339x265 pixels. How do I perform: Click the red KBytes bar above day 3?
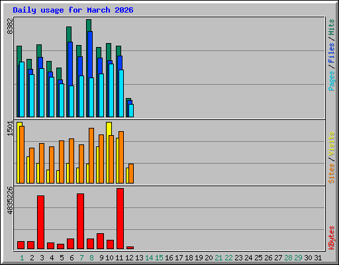pos(41,222)
